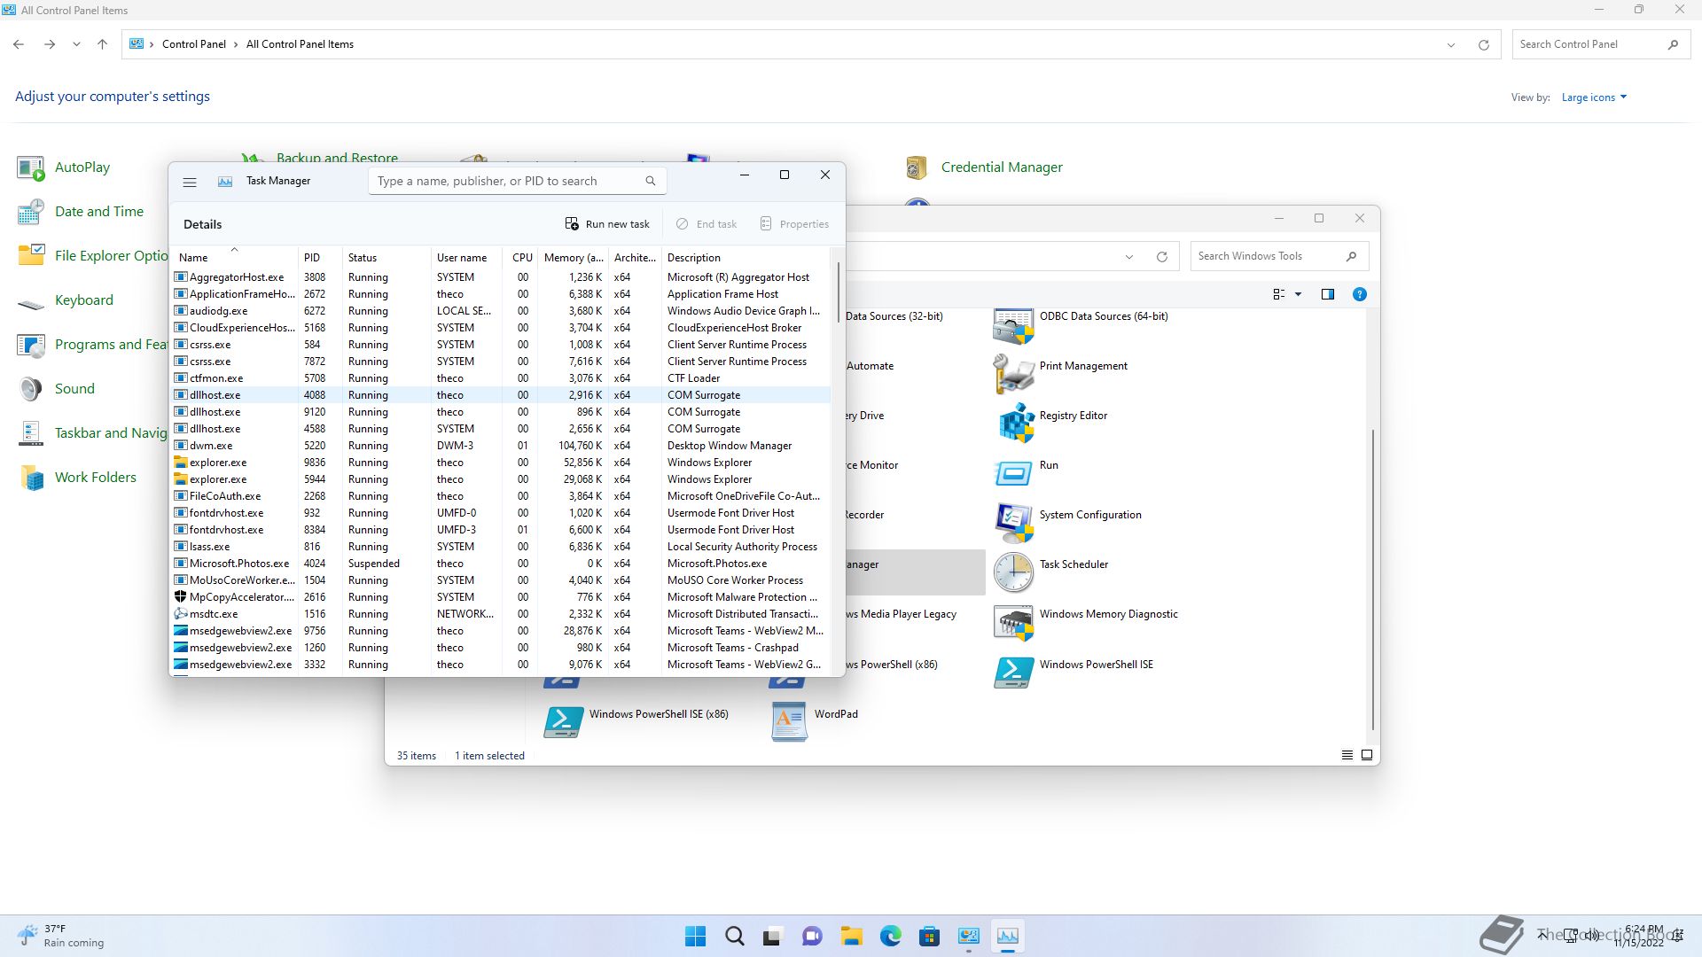This screenshot has width=1702, height=957.
Task: Open Task Scheduler
Action: 1051,571
